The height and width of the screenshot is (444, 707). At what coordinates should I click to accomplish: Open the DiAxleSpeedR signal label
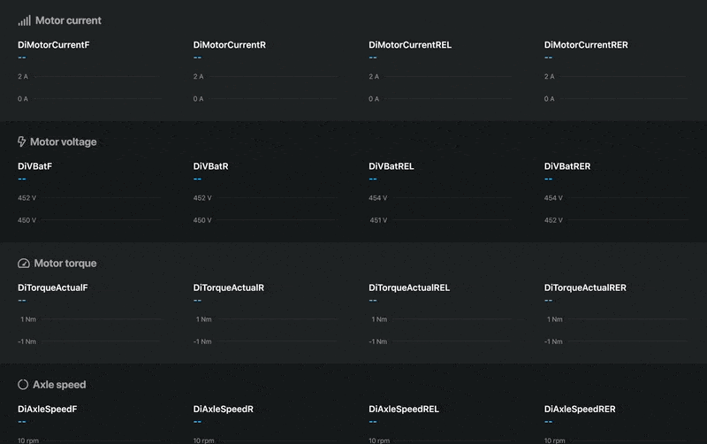tap(224, 409)
